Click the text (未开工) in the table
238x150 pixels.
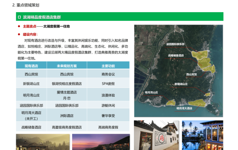pos(31,119)
